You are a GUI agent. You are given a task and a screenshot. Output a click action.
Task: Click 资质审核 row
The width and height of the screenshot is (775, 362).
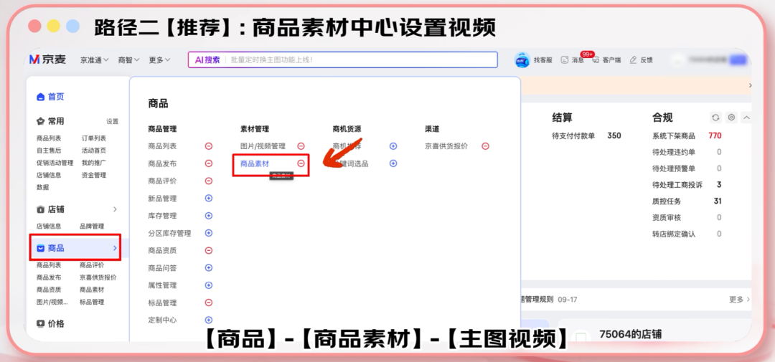[687, 217]
